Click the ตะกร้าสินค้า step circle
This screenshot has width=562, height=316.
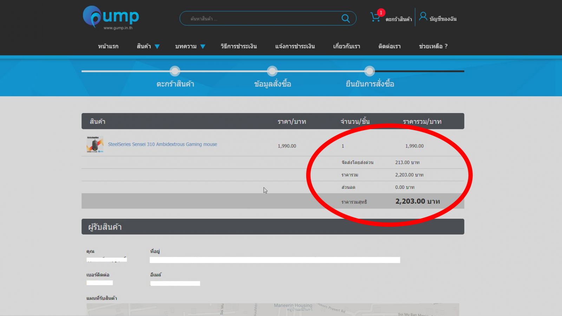point(175,71)
